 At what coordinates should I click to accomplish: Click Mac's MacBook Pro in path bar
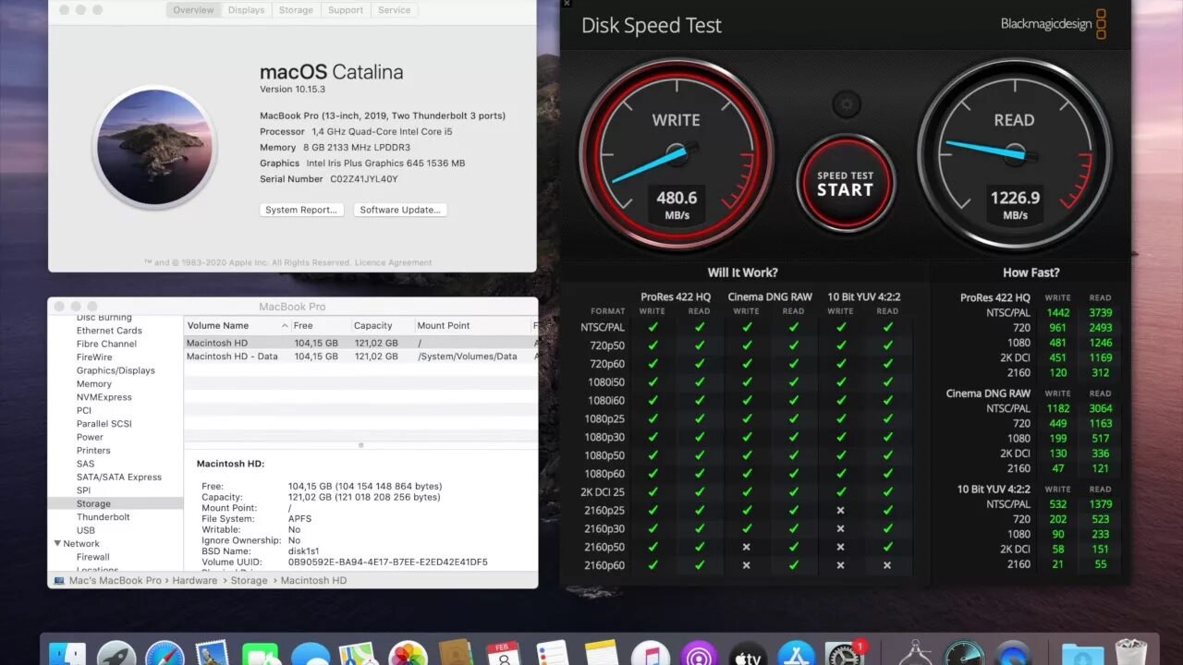click(x=115, y=581)
